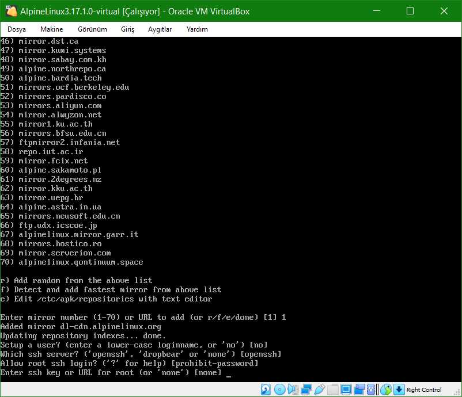The width and height of the screenshot is (462, 397).
Task: Click the line '65) mirrors.neusoft.edu.cn'
Action: click(x=60, y=216)
